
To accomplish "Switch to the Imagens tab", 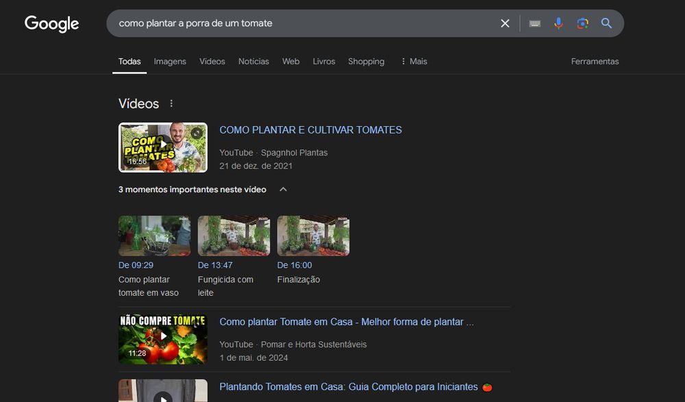I will pyautogui.click(x=170, y=61).
